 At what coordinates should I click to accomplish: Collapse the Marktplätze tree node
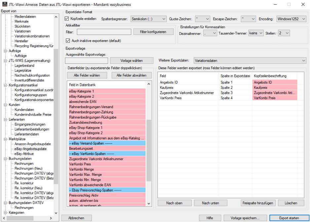click(5, 139)
